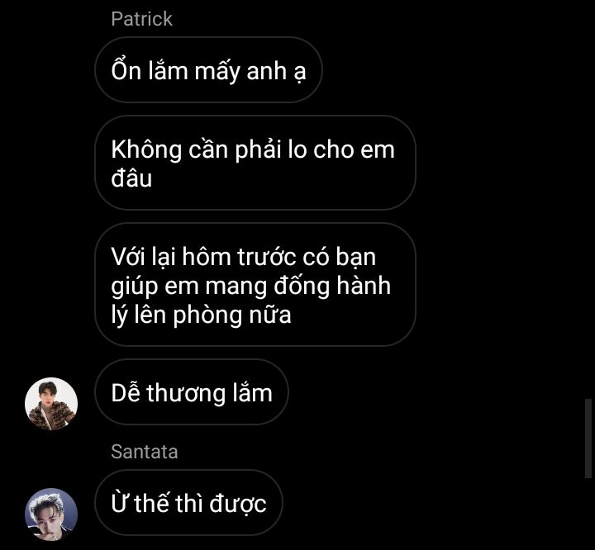Click the line "giúp em mang đống hành"

251,286
